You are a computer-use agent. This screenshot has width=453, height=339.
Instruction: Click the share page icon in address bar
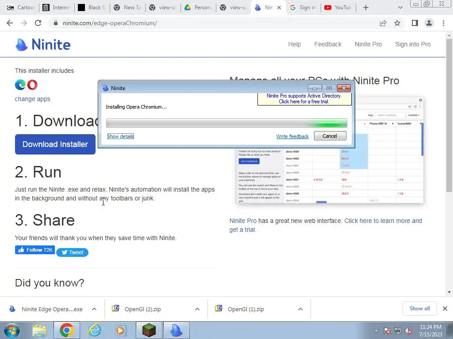[383, 23]
